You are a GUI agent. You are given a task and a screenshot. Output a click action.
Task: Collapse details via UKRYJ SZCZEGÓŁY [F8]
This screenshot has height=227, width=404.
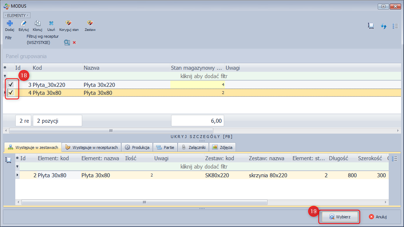click(202, 137)
